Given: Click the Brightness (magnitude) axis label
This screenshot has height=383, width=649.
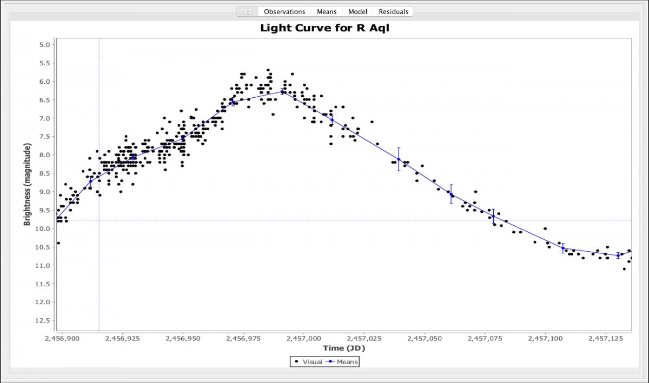Looking at the screenshot, I should tap(27, 184).
